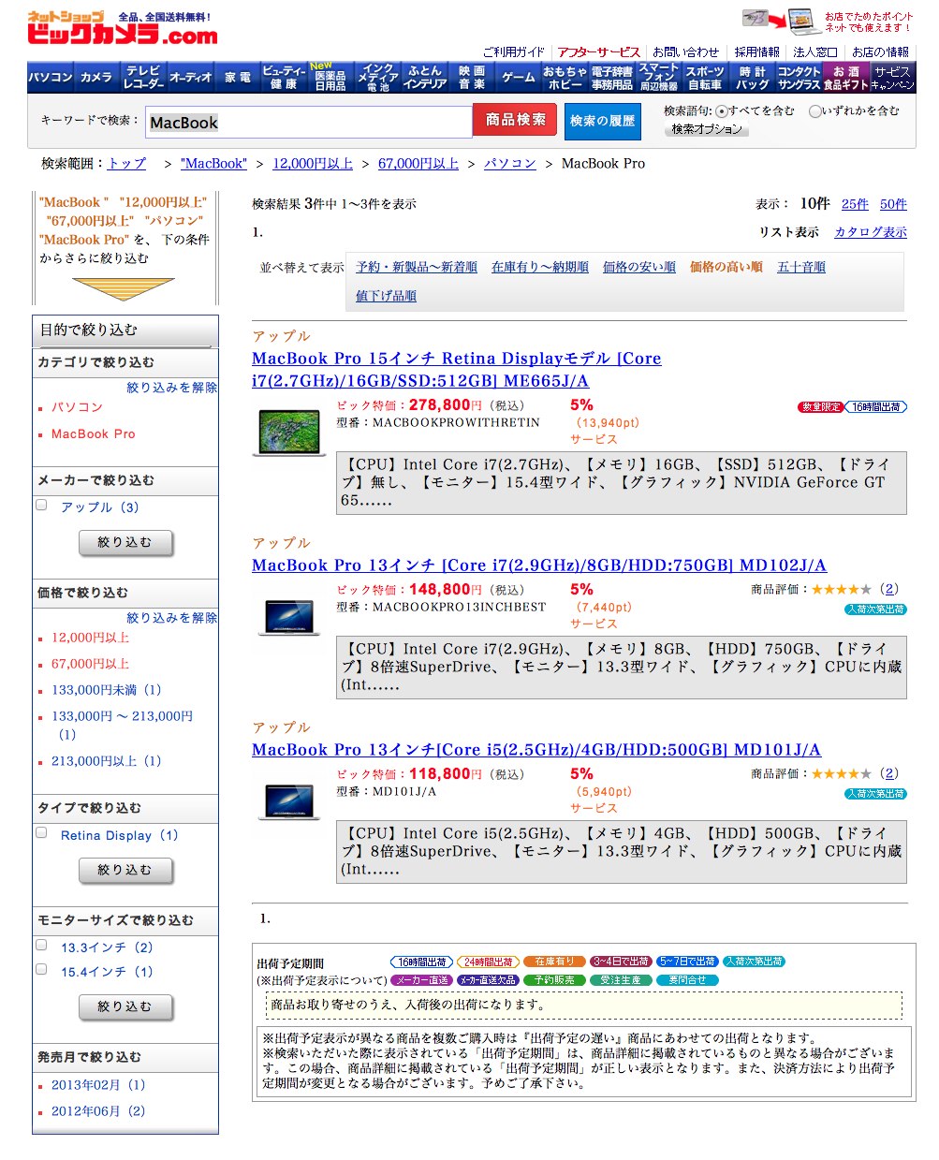The image size is (939, 1160).
Task: Open the 家電 category tab
Action: [x=237, y=78]
